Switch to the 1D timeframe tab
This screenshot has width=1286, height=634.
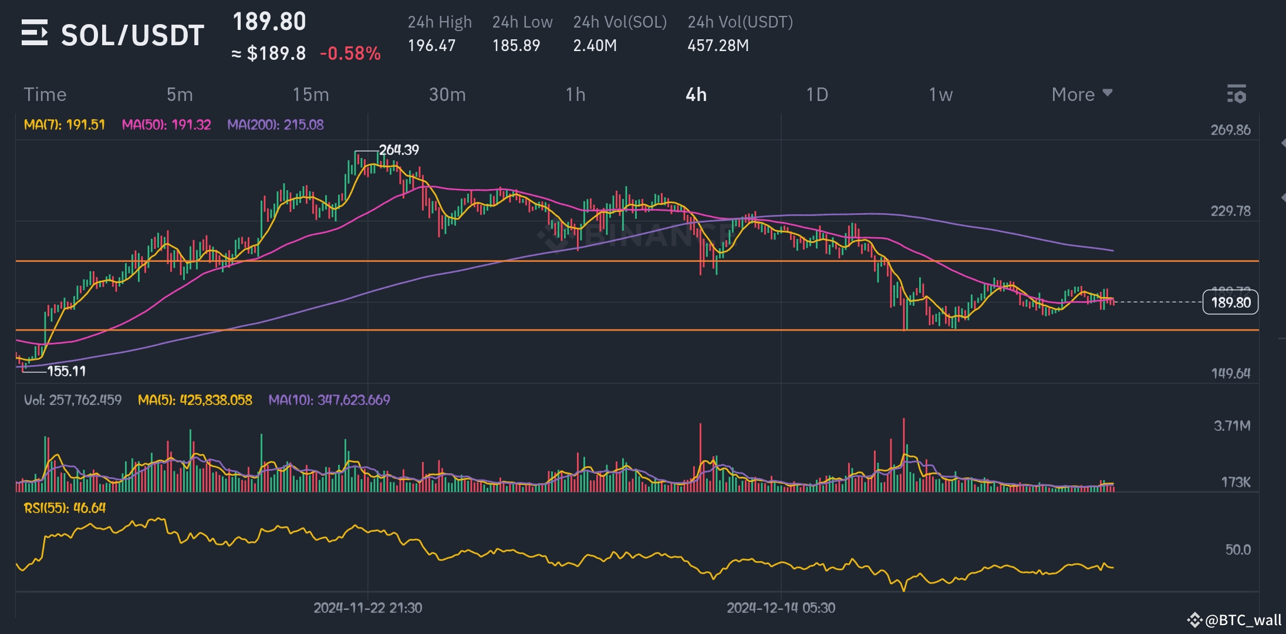(x=816, y=94)
